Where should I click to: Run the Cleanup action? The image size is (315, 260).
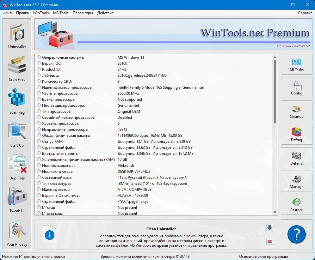click(x=296, y=111)
